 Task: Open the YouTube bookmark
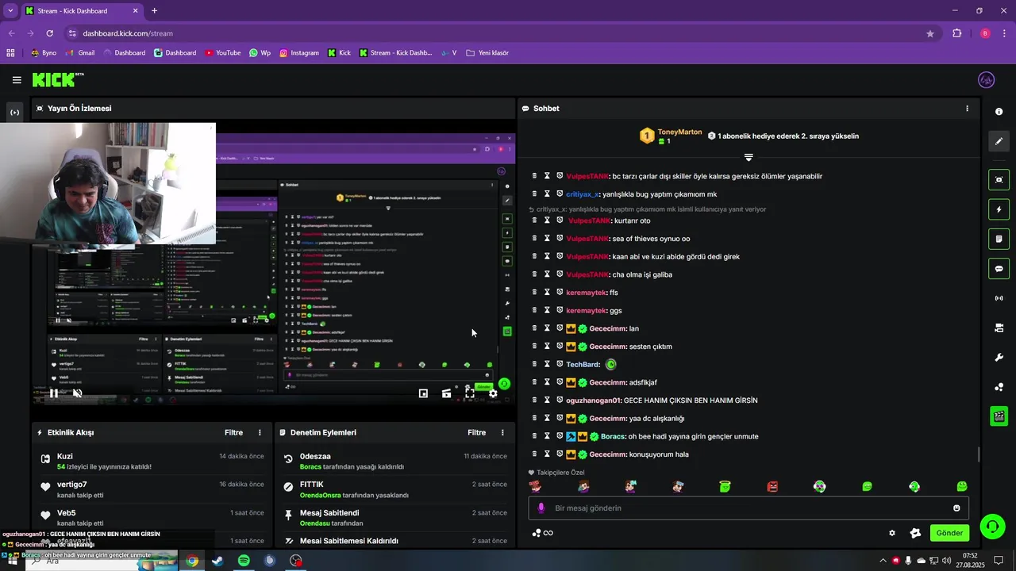(x=222, y=53)
